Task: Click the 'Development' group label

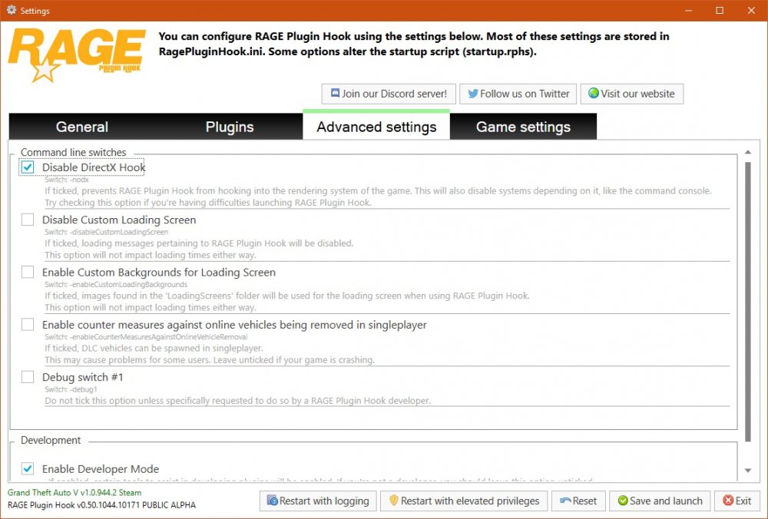Action: click(51, 440)
